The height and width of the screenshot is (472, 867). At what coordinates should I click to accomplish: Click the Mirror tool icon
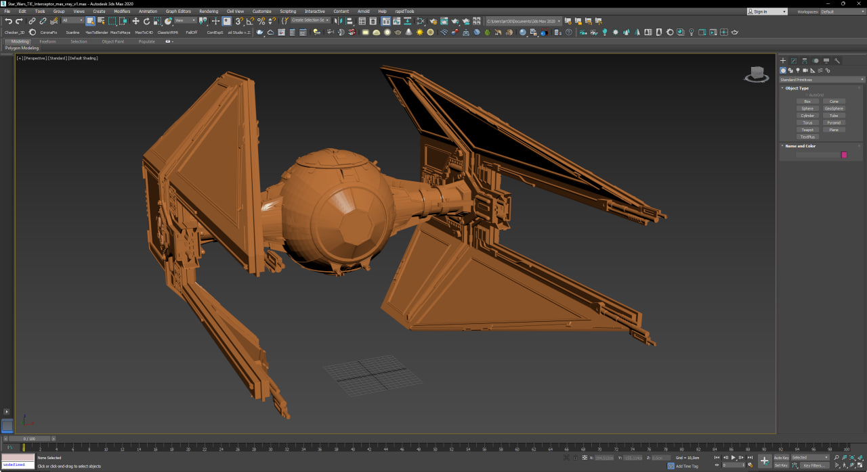tap(338, 21)
